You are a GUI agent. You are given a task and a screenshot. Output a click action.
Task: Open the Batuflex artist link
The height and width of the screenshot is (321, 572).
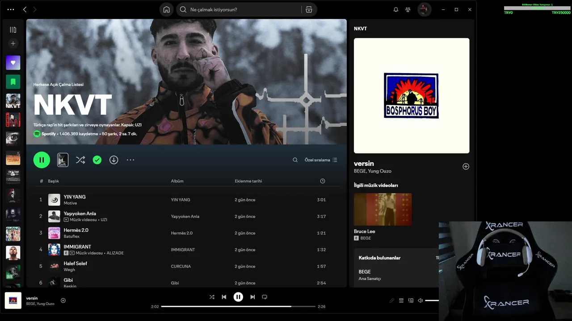(71, 236)
